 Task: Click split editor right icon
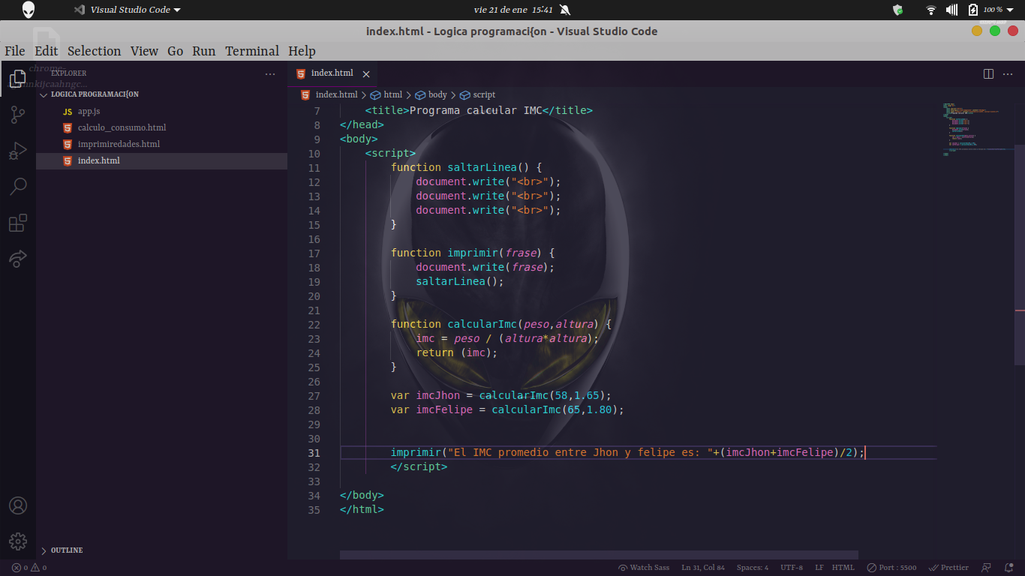pyautogui.click(x=988, y=73)
